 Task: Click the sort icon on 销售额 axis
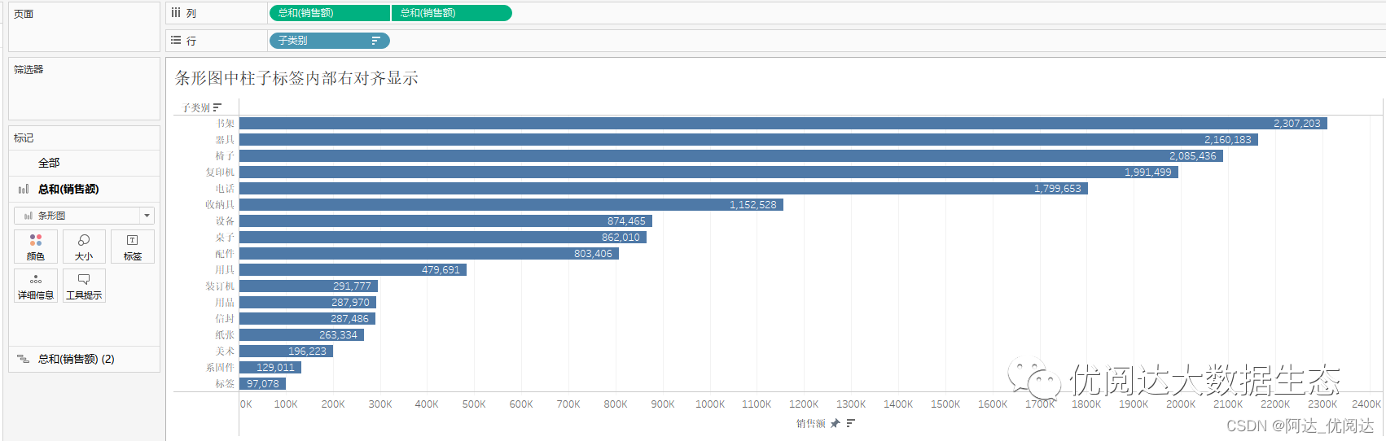pyautogui.click(x=850, y=423)
